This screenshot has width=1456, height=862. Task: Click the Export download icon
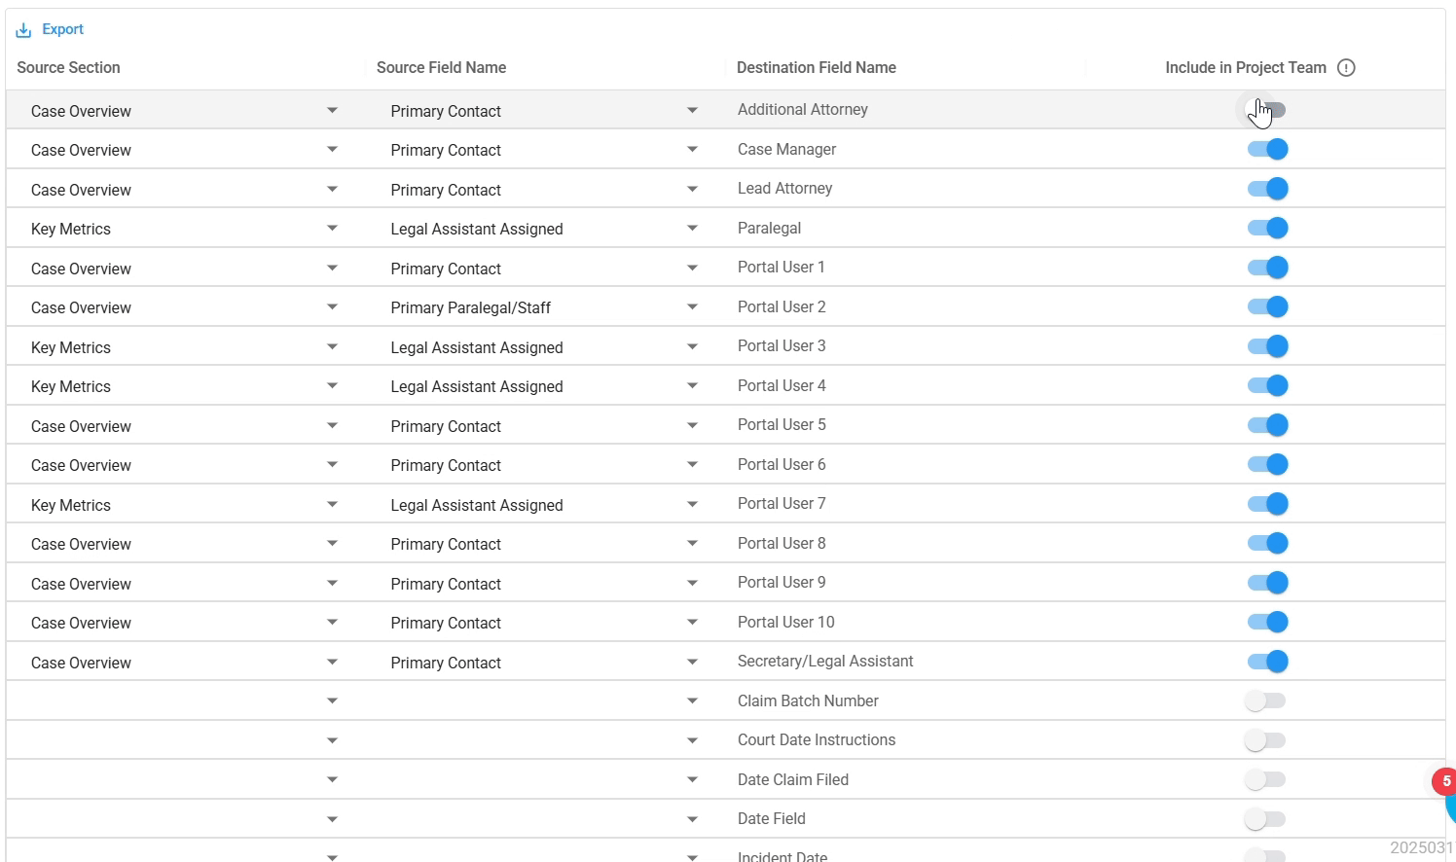coord(23,30)
